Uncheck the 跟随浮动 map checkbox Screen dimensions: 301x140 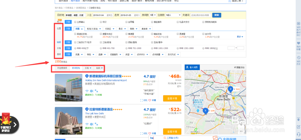(x=235, y=68)
